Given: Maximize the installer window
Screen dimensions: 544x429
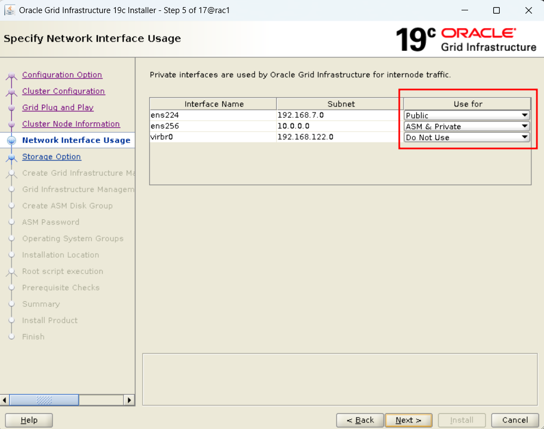Looking at the screenshot, I should pos(496,10).
